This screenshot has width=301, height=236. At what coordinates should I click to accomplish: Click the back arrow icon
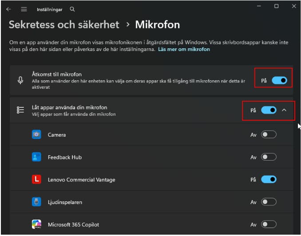[x=8, y=9]
